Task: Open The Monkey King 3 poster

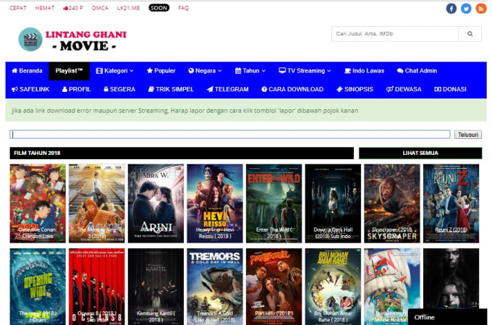Action: [x=97, y=203]
